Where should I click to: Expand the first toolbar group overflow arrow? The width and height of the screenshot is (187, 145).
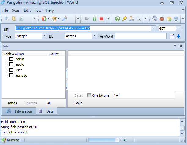pos(35,19)
